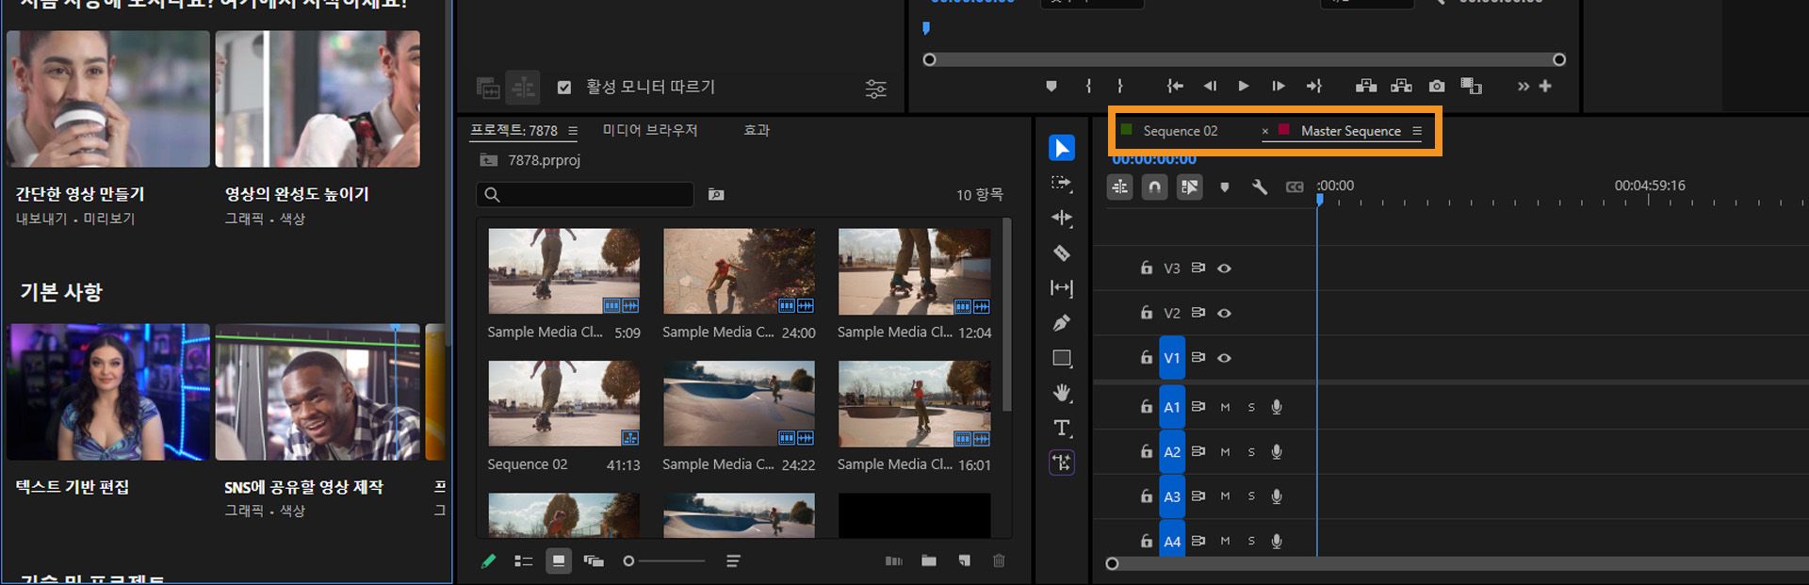Click the Extract button in the monitor
1809x585 pixels.
[1401, 86]
